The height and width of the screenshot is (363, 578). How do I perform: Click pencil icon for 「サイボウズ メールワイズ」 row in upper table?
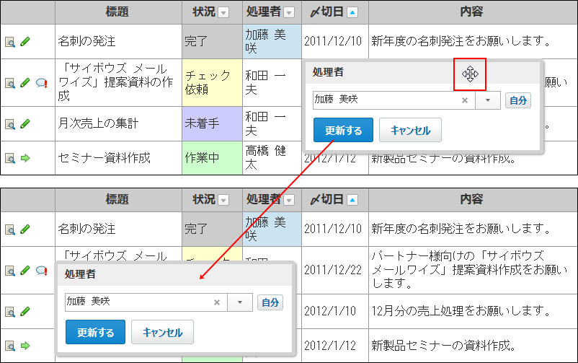25,83
